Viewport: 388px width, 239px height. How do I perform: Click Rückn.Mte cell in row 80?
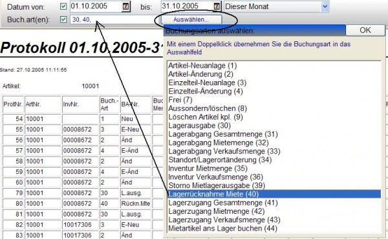pos(136,204)
